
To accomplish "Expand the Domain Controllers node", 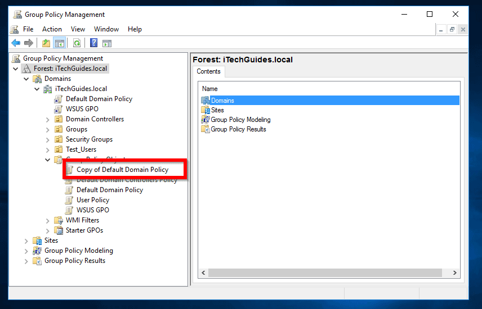I will pos(48,120).
